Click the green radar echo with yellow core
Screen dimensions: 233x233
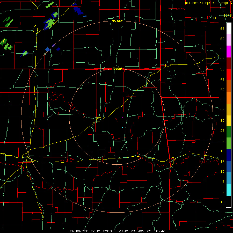pos(4,41)
